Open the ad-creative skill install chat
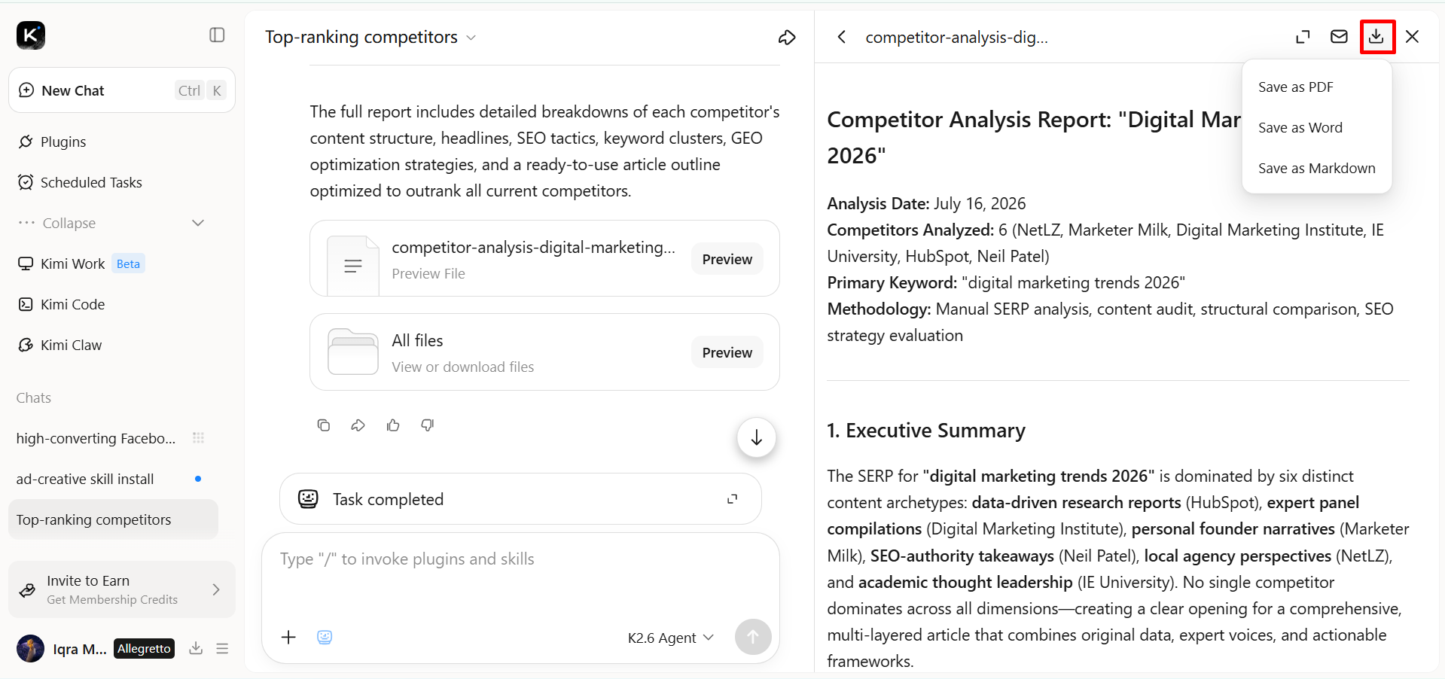The width and height of the screenshot is (1445, 679). tap(85, 479)
